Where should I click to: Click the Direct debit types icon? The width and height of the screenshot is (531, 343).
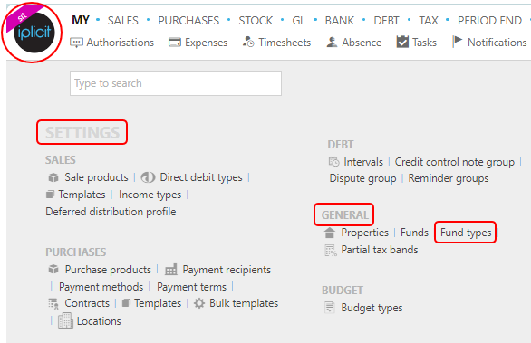pos(148,177)
